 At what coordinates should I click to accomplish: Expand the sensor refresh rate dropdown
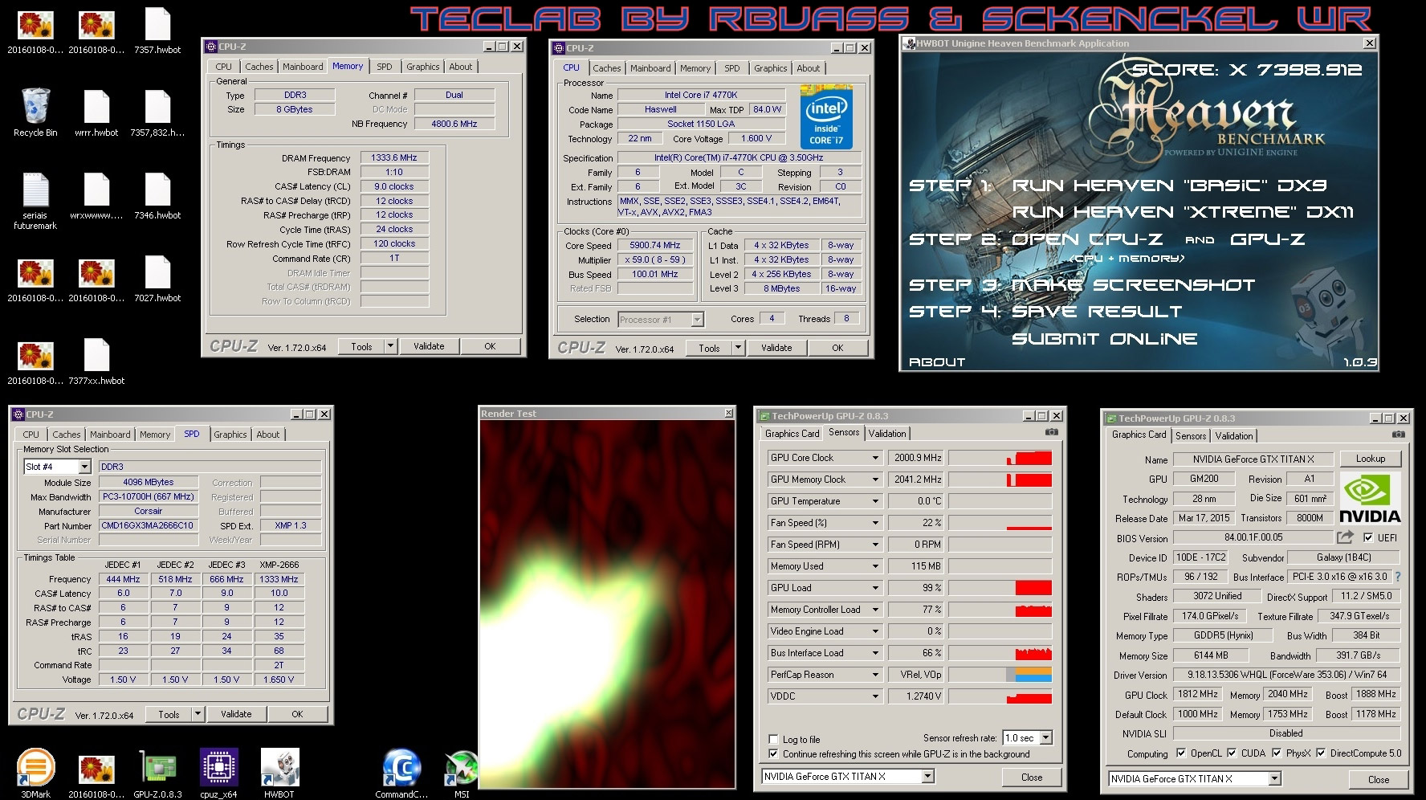pyautogui.click(x=1045, y=737)
